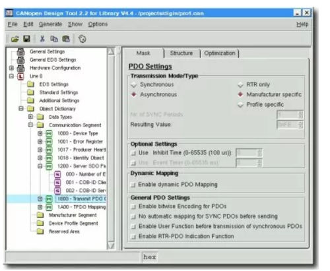The image size is (330, 271).
Task: Click the Paste toolbar icon
Action: [66, 39]
